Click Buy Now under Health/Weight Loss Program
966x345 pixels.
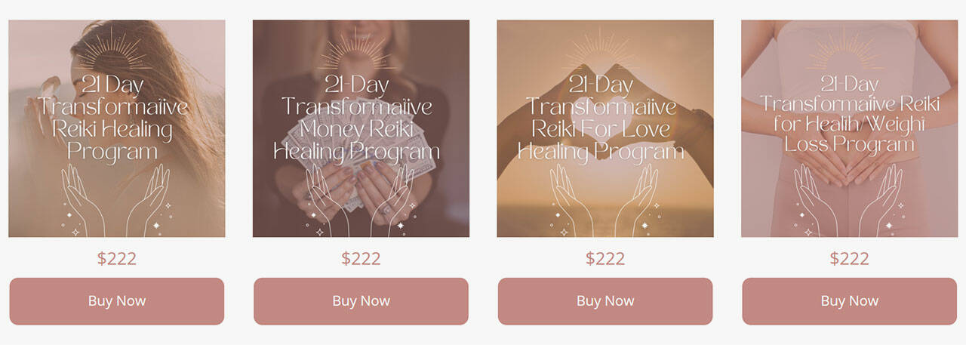coord(850,301)
